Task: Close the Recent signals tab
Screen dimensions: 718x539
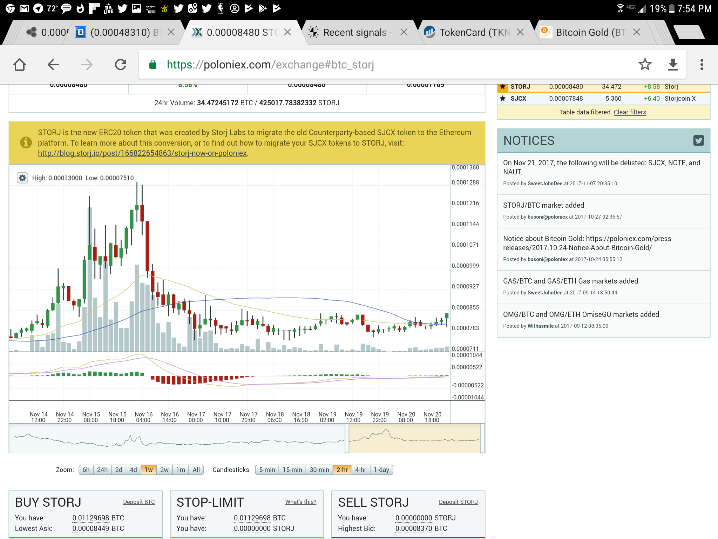Action: tap(404, 32)
